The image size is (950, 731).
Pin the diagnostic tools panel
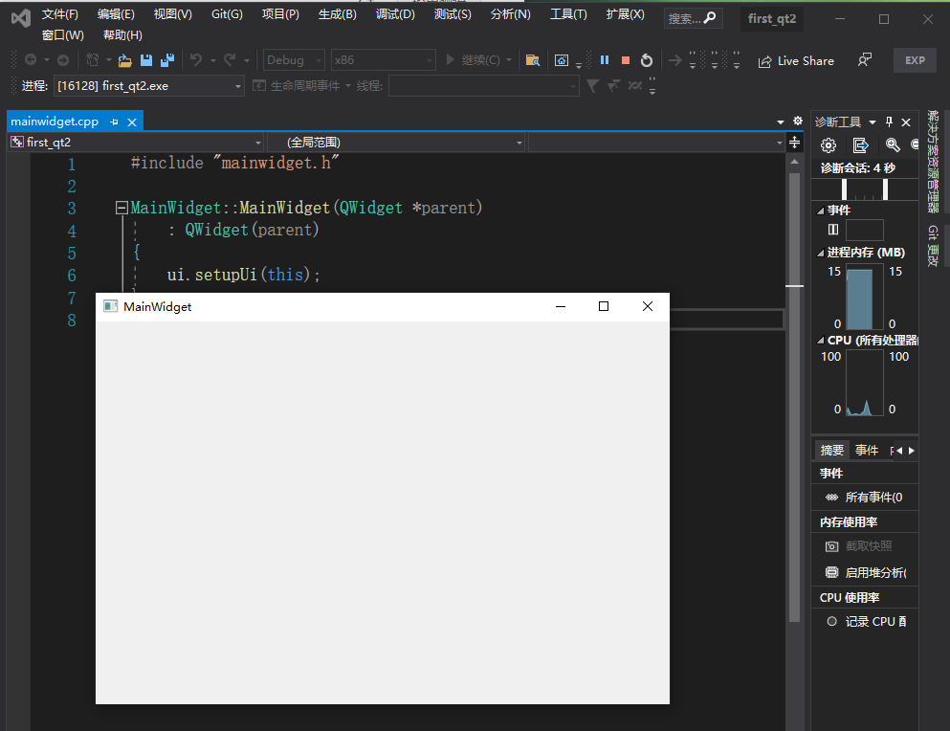(x=889, y=122)
